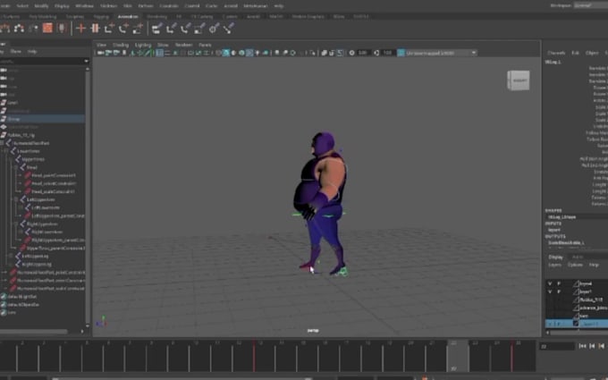Image resolution: width=608 pixels, height=380 pixels.
Task: Open the Options menu in Layer Editor
Action: pos(575,265)
